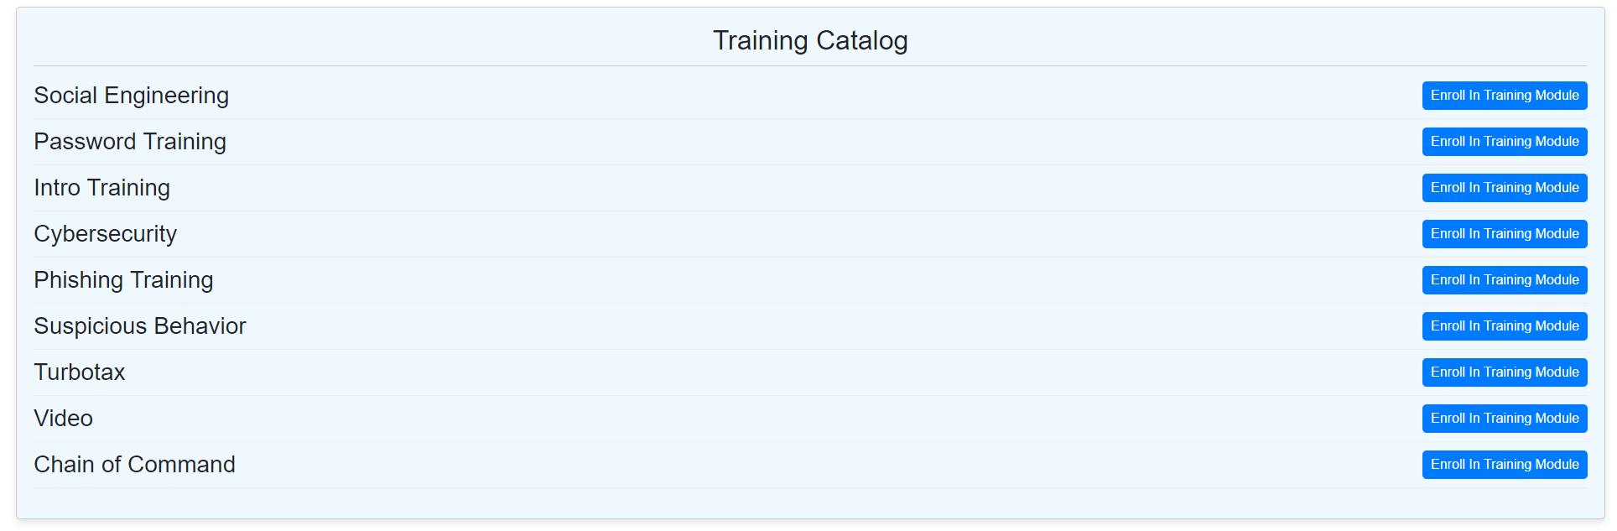Screen dimensions: 1617x531
Task: Enroll in the Cybersecurity training module
Action: coord(1505,234)
